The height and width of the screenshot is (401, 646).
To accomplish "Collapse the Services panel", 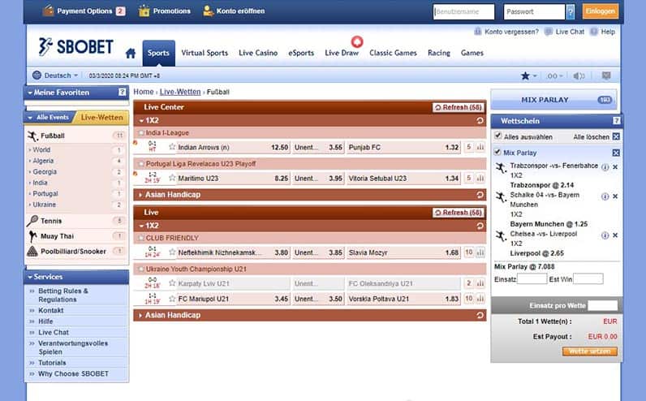I will point(30,277).
